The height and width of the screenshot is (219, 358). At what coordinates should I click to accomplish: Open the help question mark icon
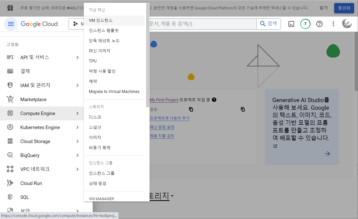pyautogui.click(x=319, y=24)
